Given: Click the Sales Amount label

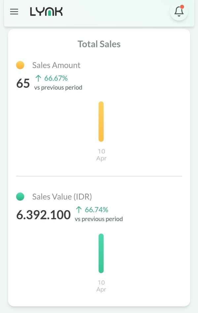Looking at the screenshot, I should point(56,65).
